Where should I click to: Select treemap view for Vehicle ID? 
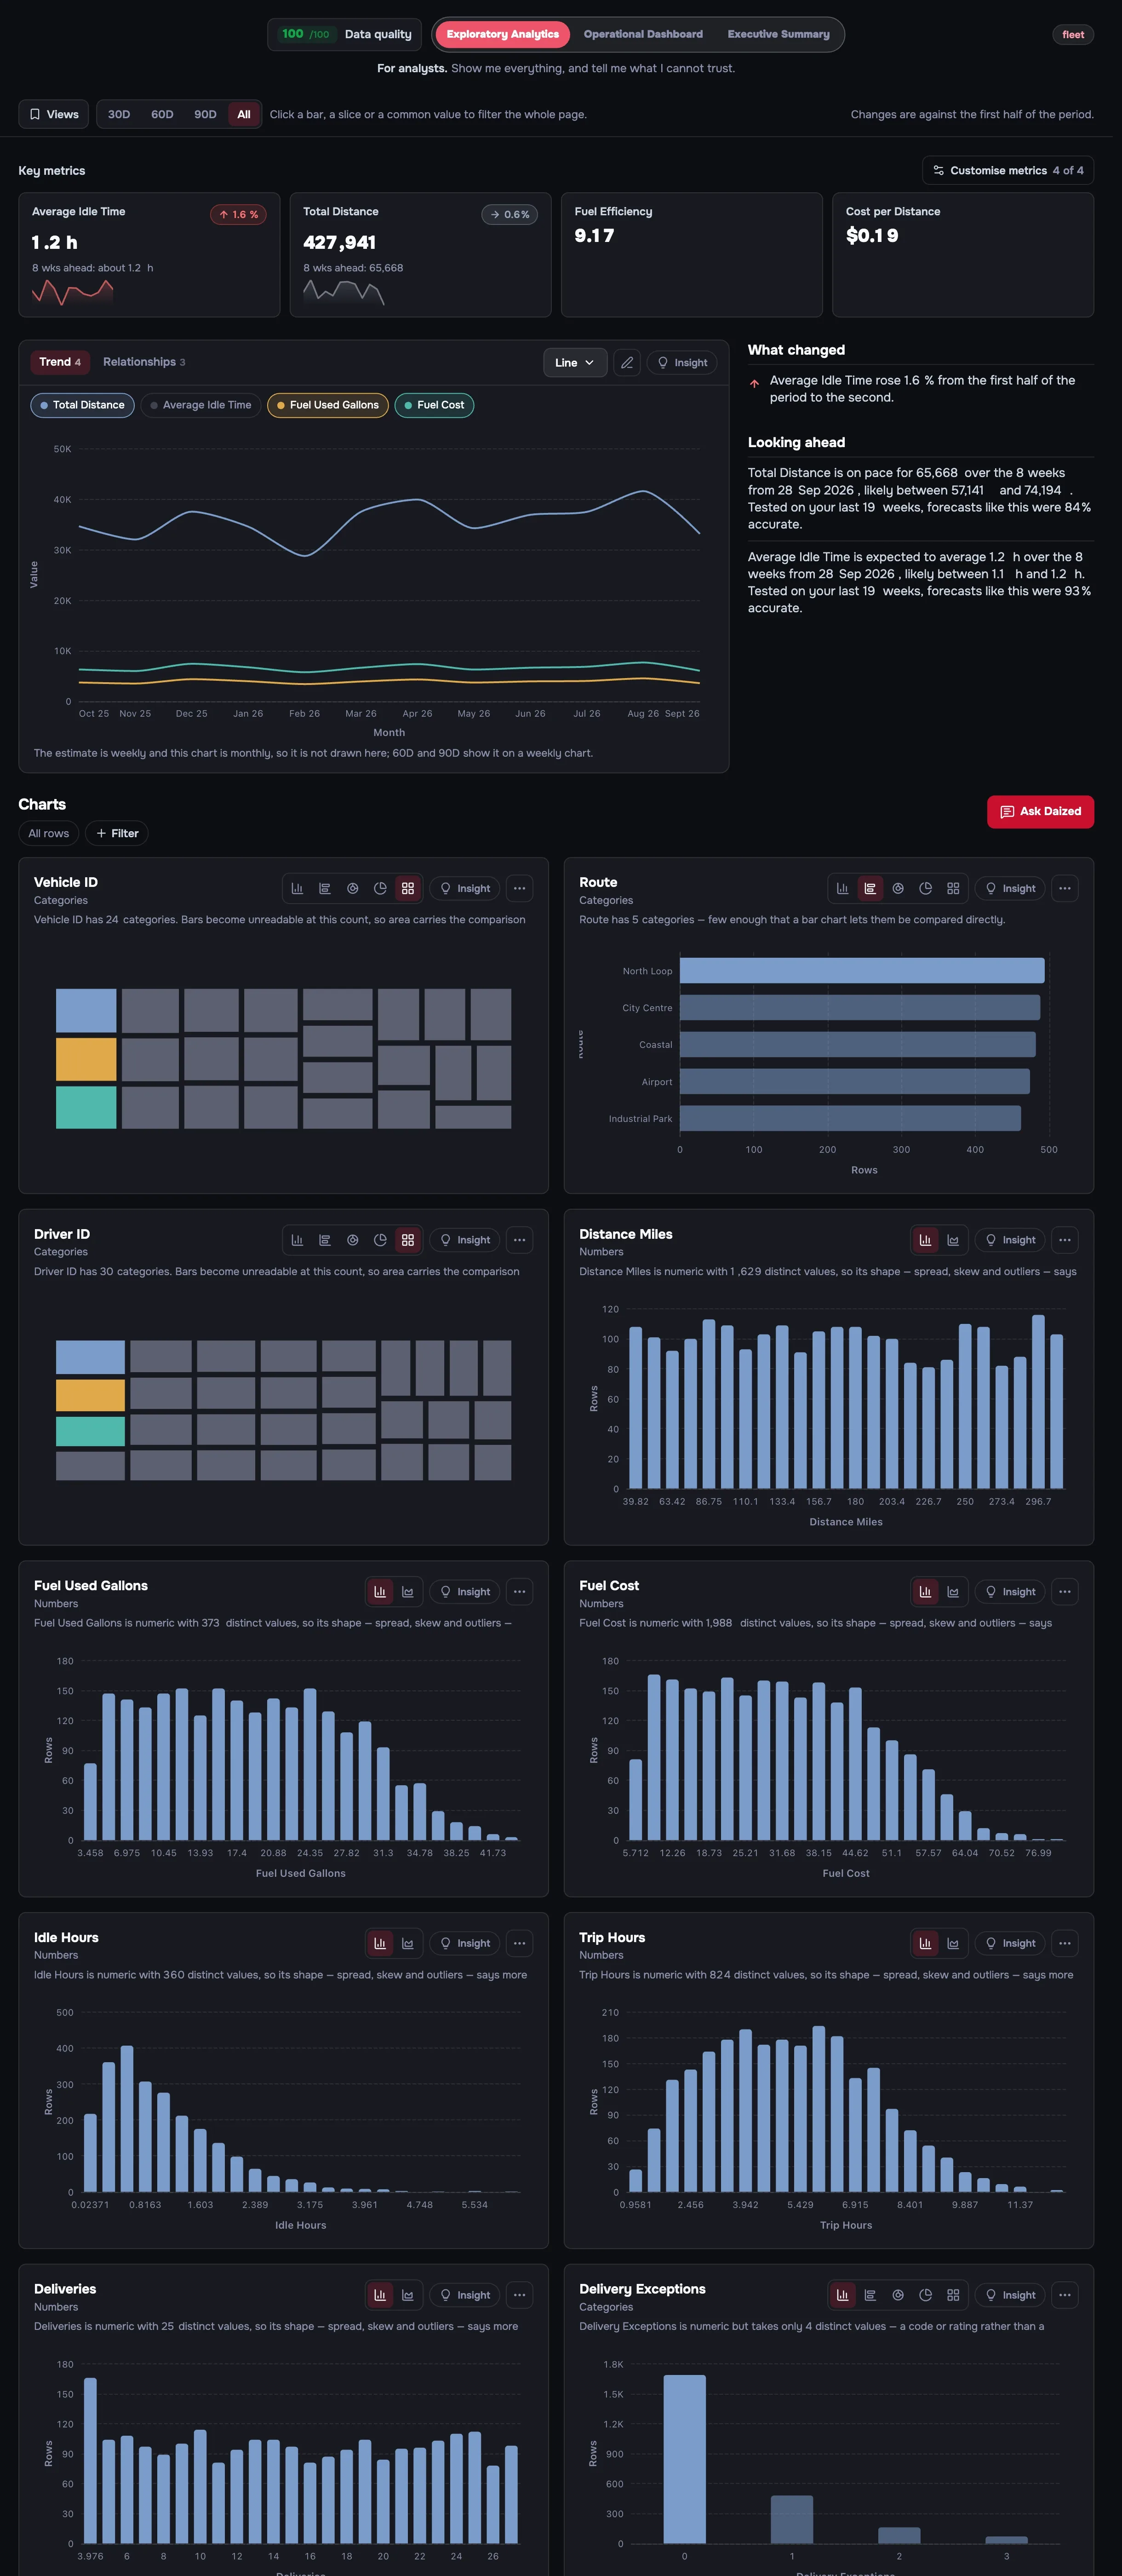coord(408,888)
